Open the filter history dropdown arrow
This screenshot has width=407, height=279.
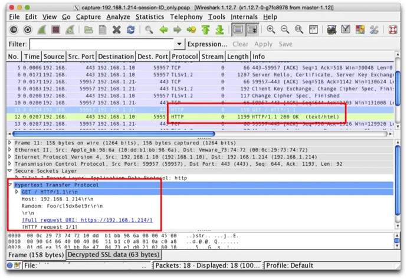point(179,44)
